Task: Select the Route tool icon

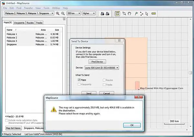Action: click(142, 14)
